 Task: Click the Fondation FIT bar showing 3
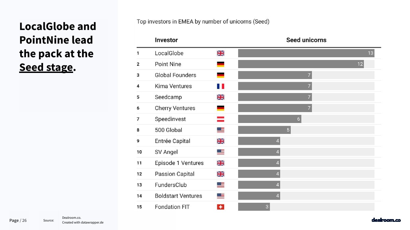(x=254, y=207)
